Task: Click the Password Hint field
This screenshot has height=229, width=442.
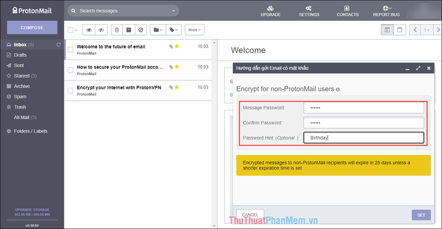Action: click(364, 138)
